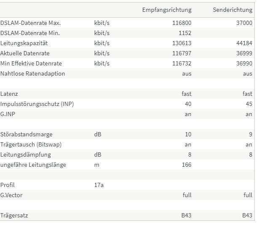This screenshot has width=258, height=225.
Task: Click Impulsstörungsschutz (INP) label
Action: point(37,104)
